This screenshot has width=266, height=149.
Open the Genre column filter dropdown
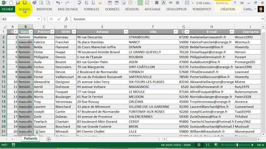(x=31, y=32)
